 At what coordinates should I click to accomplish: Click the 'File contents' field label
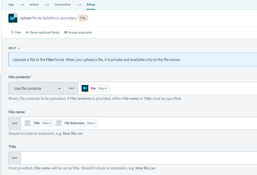[x=19, y=77]
